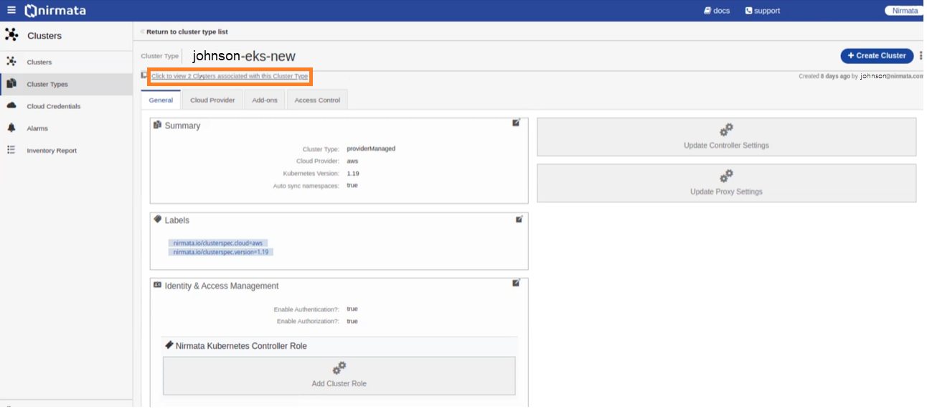Open the support link
927x412 pixels.
[x=763, y=11]
